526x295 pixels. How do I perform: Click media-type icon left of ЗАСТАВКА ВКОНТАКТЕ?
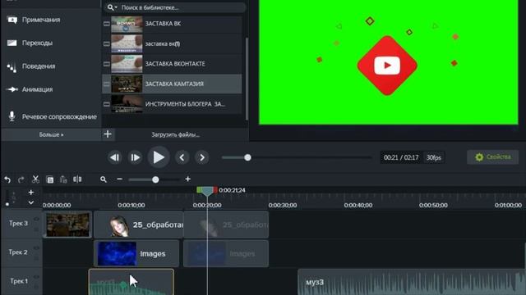106,64
